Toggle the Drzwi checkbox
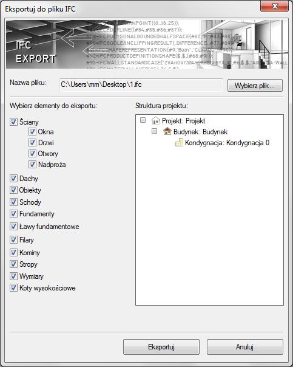The width and height of the screenshot is (293, 367). [x=32, y=142]
